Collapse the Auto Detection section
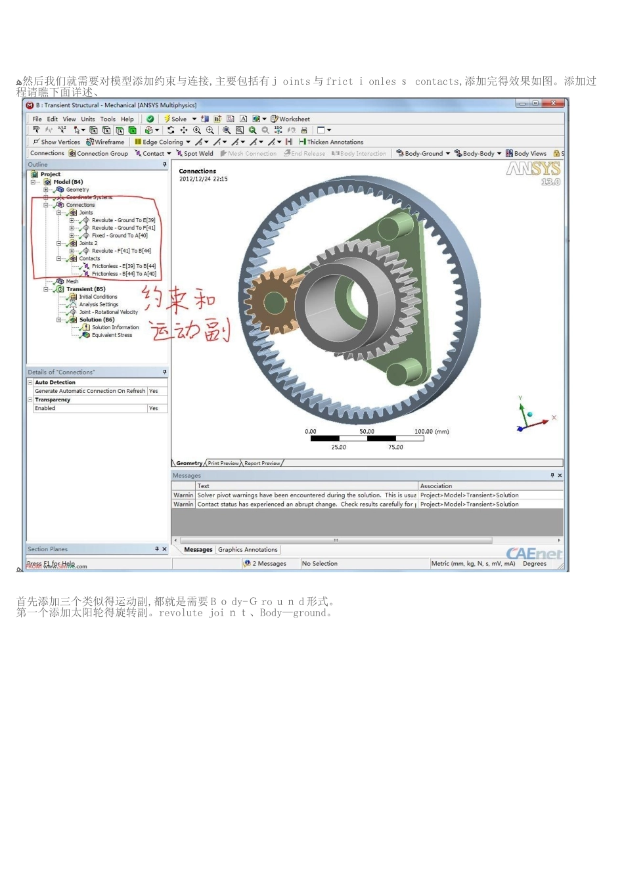This screenshot has width=624, height=883. (30, 382)
